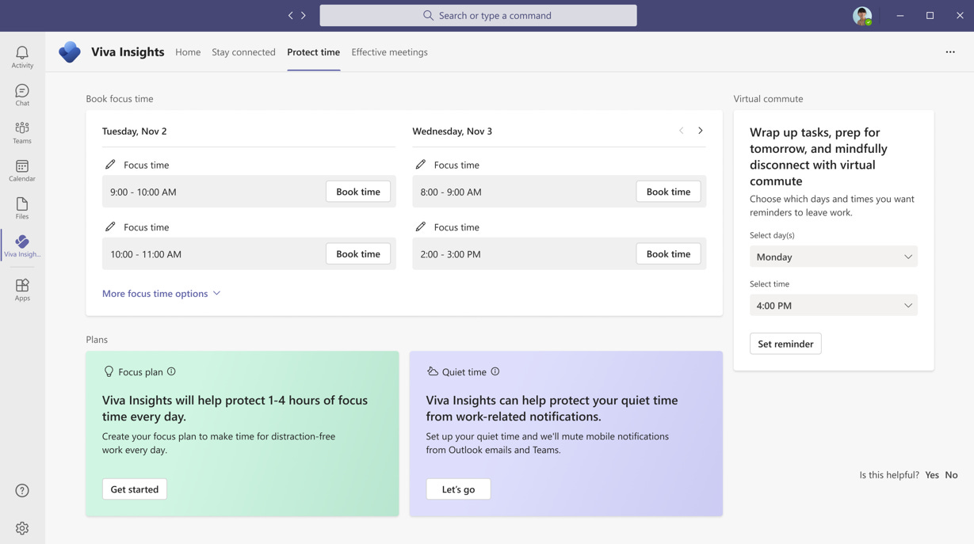Click the Viva Insights app logo
The height and width of the screenshot is (544, 974).
tap(70, 51)
